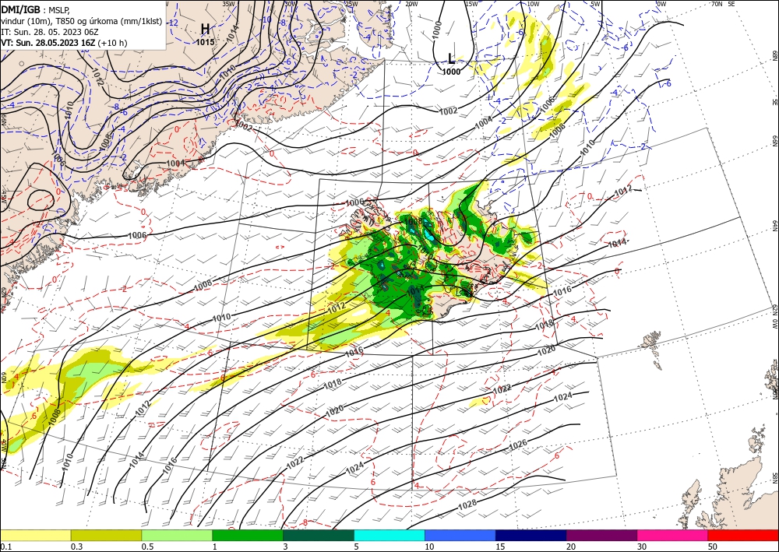Click the legend value '20'
This screenshot has width=779, height=552.
(x=571, y=547)
